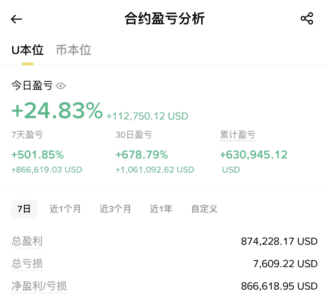Click the 874,228.17 USD total profit
Image resolution: width=329 pixels, height=296 pixels.
279,241
